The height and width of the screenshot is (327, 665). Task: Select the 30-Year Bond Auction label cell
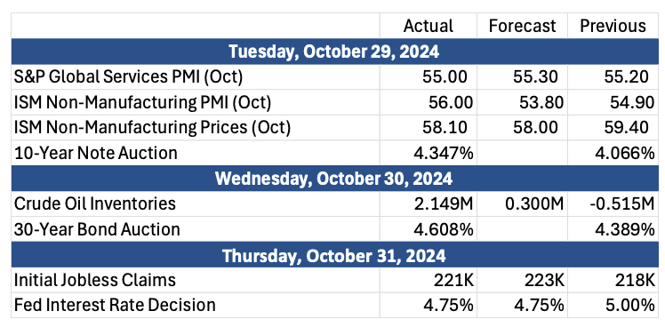point(195,229)
